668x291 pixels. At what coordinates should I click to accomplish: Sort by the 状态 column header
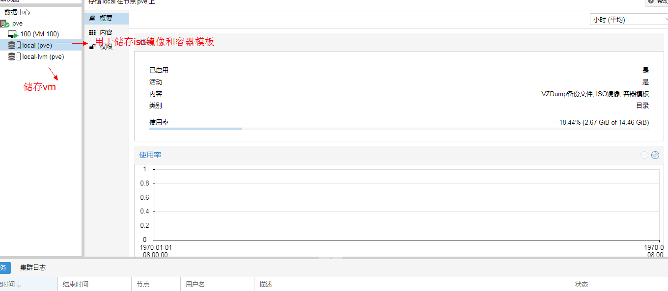(619, 284)
